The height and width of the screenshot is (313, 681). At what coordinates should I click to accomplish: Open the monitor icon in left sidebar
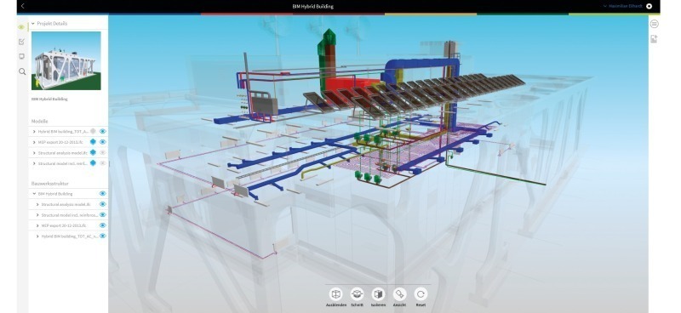(22, 56)
